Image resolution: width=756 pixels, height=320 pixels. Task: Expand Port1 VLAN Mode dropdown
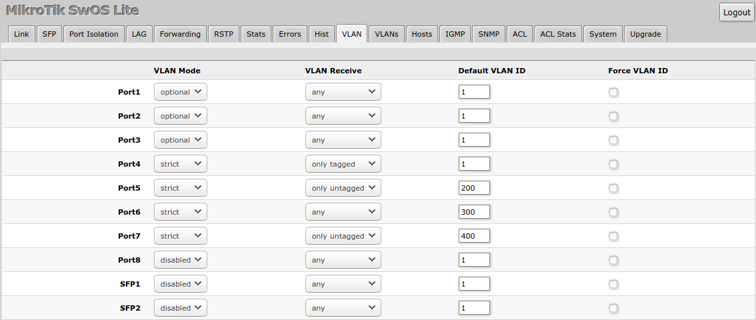coord(180,92)
